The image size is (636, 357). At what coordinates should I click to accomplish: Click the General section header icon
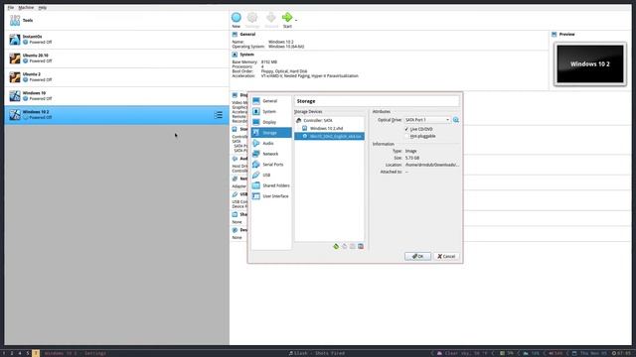point(235,35)
